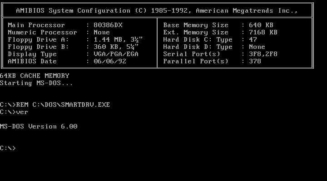Click the MS-DOS Version 6.00 output
This screenshot has height=181, width=327.
click(x=39, y=127)
